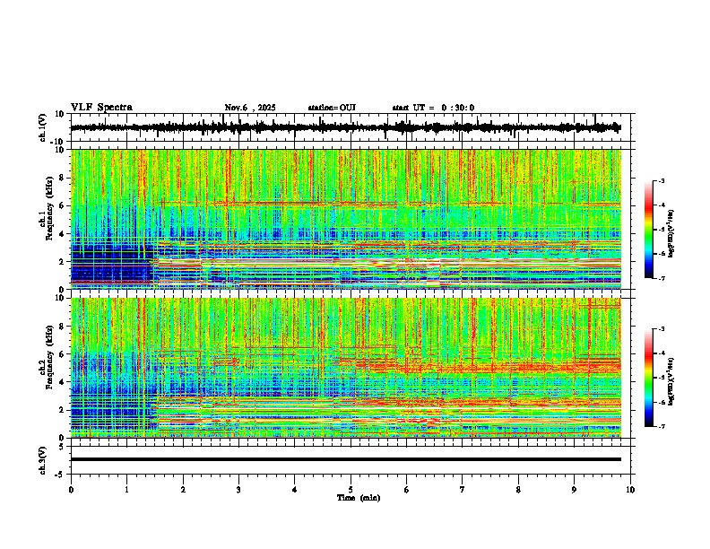This screenshot has width=710, height=549.
Task: Click the "8" tick on ch.1 frequency axis
Action: pyautogui.click(x=62, y=178)
